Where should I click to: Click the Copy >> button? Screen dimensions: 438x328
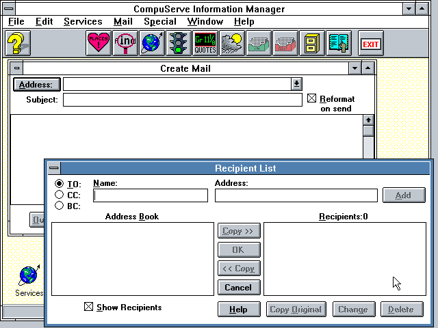[x=239, y=231]
